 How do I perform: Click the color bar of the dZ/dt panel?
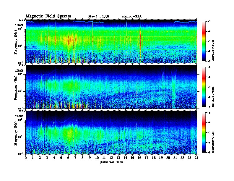204,132
